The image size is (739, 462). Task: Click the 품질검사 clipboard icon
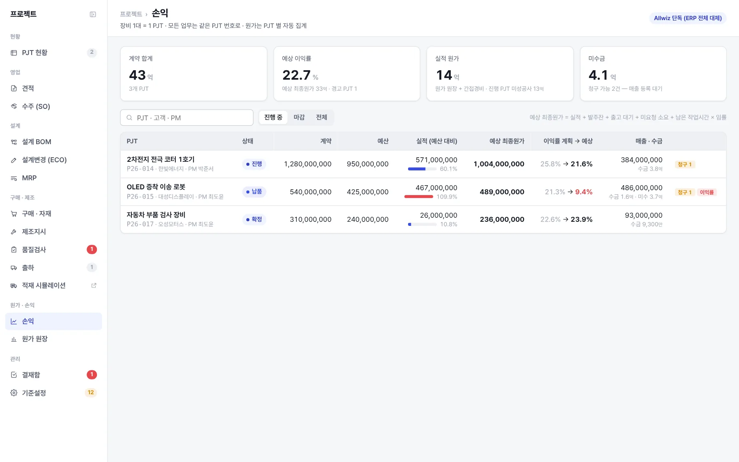point(14,250)
